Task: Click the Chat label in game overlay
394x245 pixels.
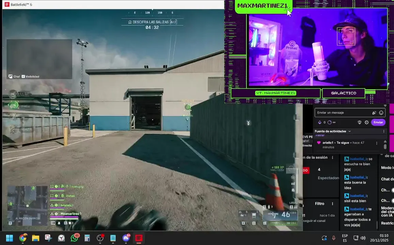Action: pos(17,76)
